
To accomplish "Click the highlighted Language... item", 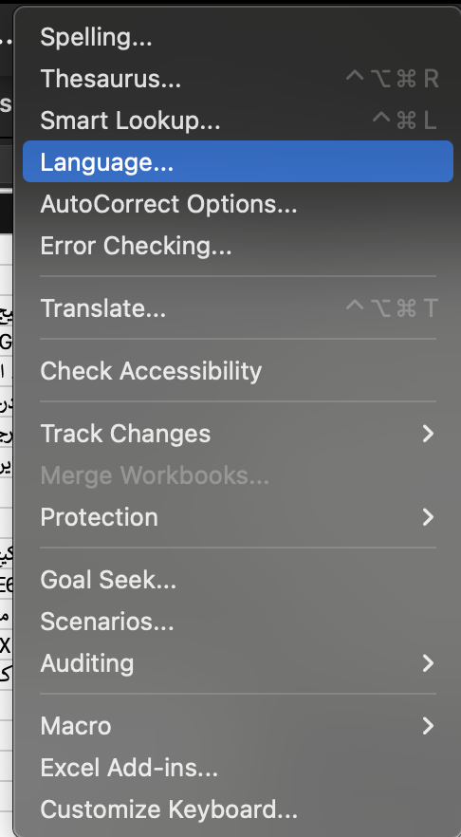I will [x=238, y=161].
